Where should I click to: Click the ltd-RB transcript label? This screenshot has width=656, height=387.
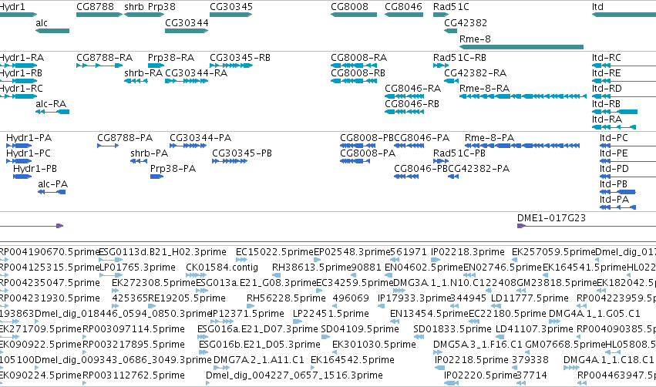[606, 104]
